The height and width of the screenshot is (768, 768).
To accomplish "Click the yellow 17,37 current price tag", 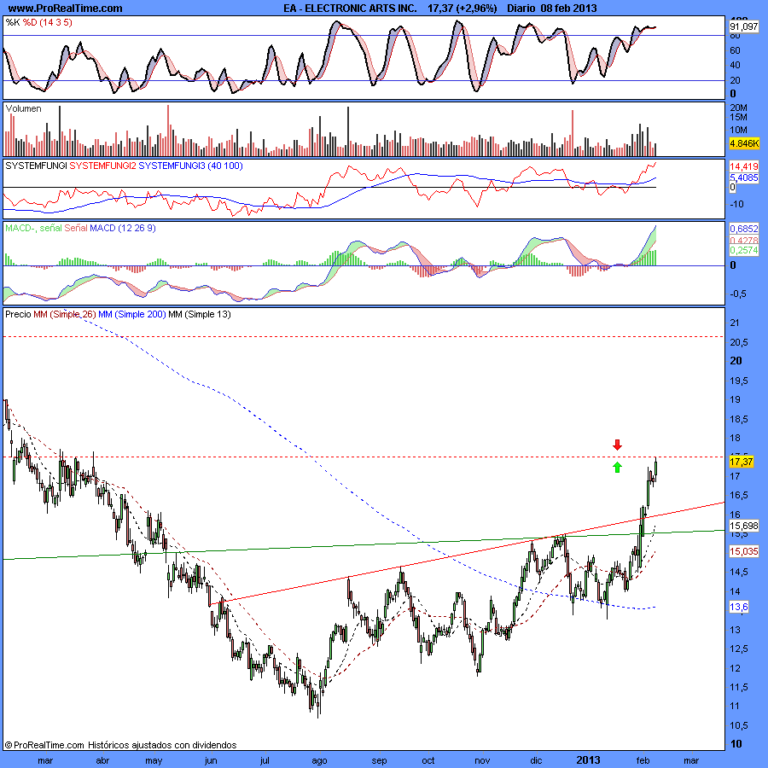I will [x=742, y=462].
